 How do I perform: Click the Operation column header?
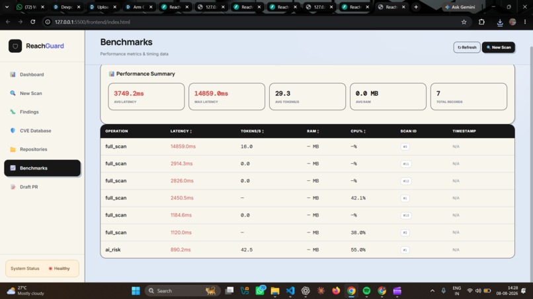tap(116, 131)
